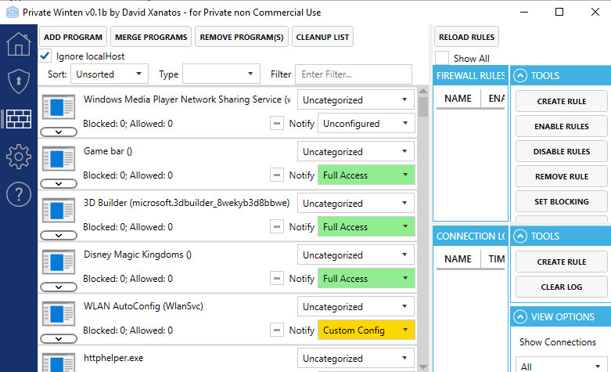
Task: Click the Private Winten app logo
Action: coord(13,12)
